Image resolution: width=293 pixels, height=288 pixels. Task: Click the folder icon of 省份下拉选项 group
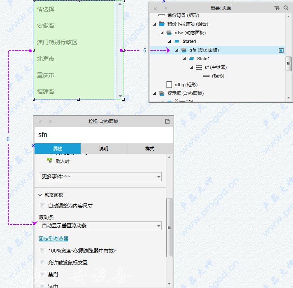(161, 24)
